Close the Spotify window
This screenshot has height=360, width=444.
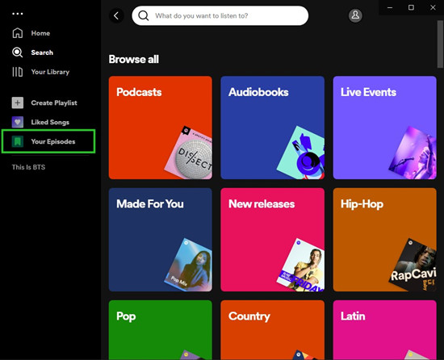[x=433, y=7]
